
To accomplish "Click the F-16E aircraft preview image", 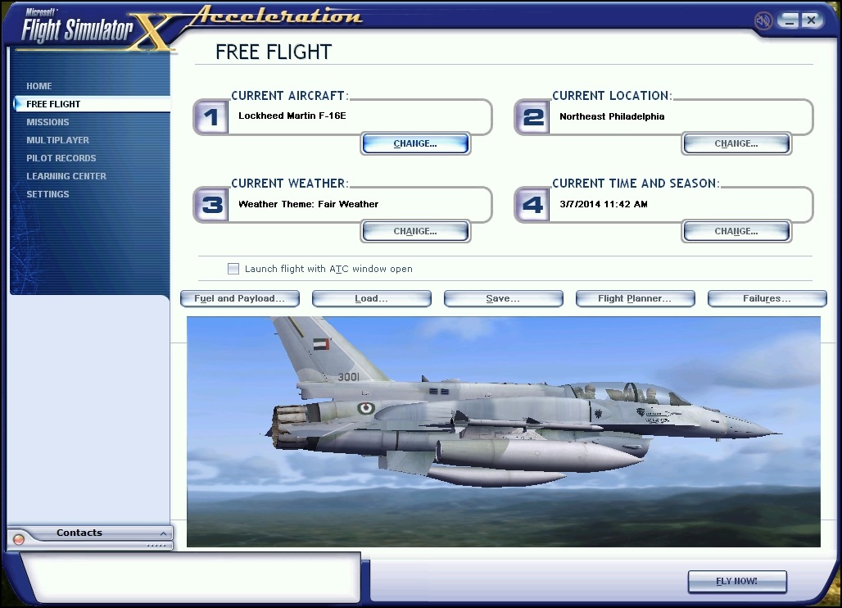I will tap(503, 431).
